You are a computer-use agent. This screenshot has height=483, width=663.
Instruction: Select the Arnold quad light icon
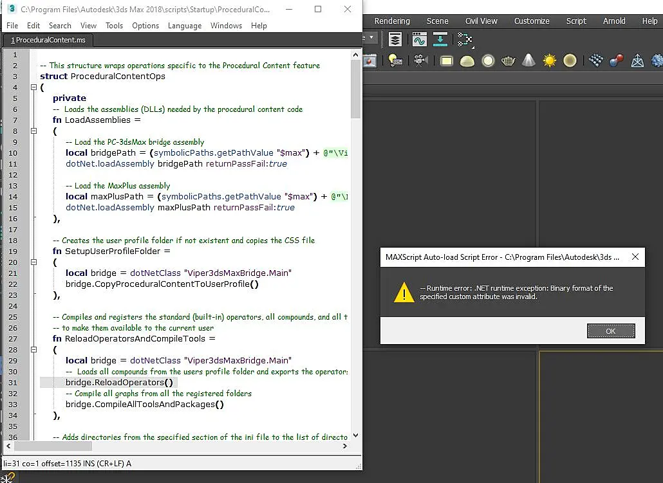(x=447, y=61)
